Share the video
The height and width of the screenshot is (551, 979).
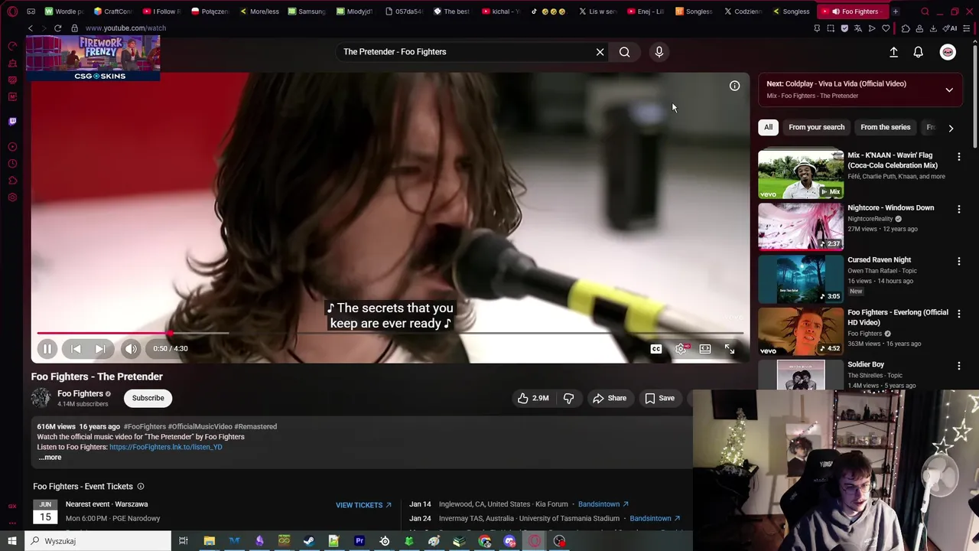click(x=610, y=398)
